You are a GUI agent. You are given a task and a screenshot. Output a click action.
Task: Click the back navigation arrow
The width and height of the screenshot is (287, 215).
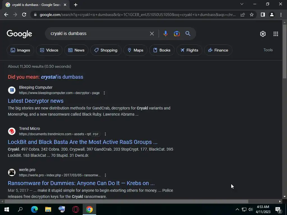[6, 15]
